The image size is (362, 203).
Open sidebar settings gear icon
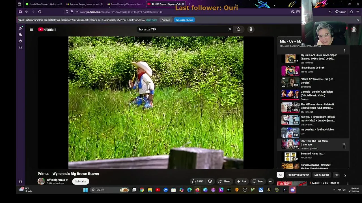point(20,182)
